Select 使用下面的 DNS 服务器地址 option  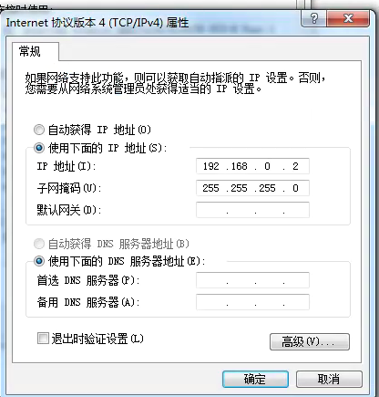39,261
